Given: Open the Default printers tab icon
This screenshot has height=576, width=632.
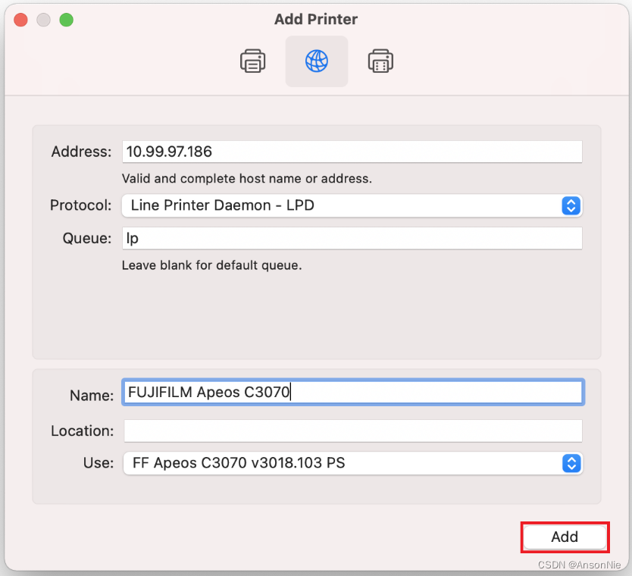Looking at the screenshot, I should pos(252,61).
